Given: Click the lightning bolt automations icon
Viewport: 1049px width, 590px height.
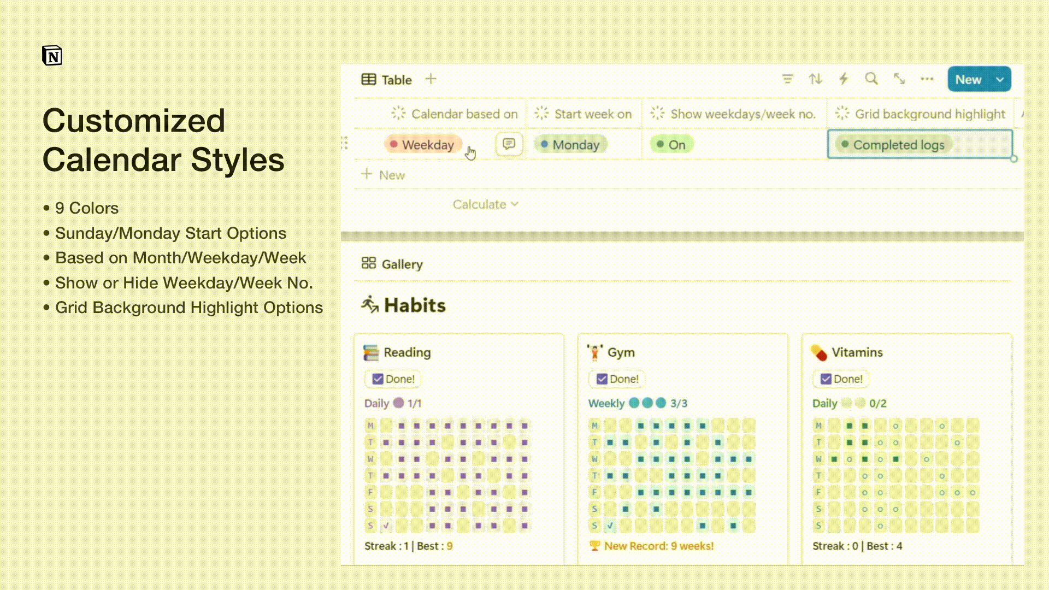Looking at the screenshot, I should 844,79.
